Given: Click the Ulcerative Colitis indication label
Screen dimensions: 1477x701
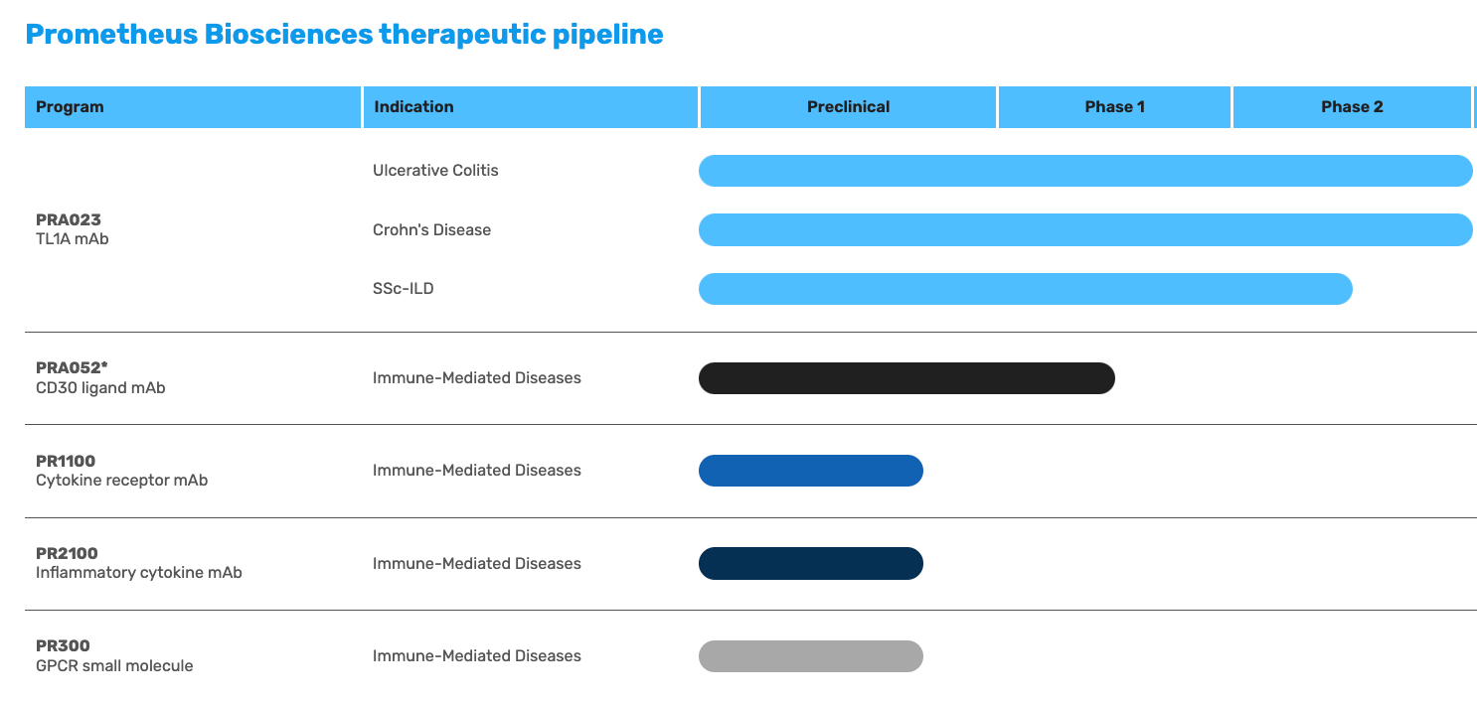Looking at the screenshot, I should pyautogui.click(x=435, y=171).
